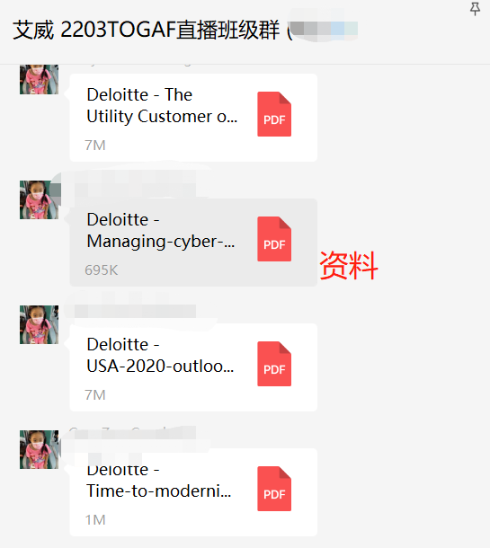Click the 7M size under USA-2020-outlook file
The height and width of the screenshot is (548, 490).
(x=95, y=395)
